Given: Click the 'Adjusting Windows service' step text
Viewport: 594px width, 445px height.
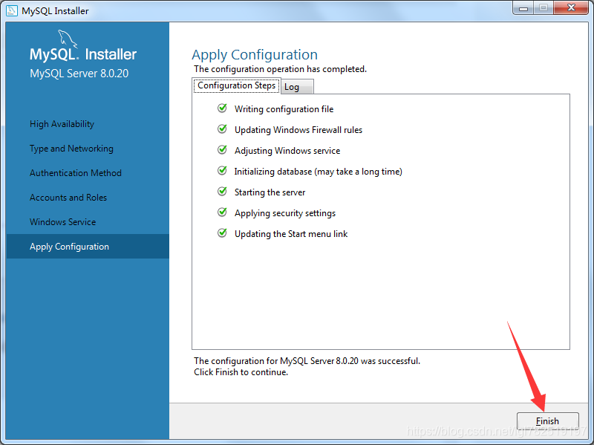Looking at the screenshot, I should tap(287, 151).
